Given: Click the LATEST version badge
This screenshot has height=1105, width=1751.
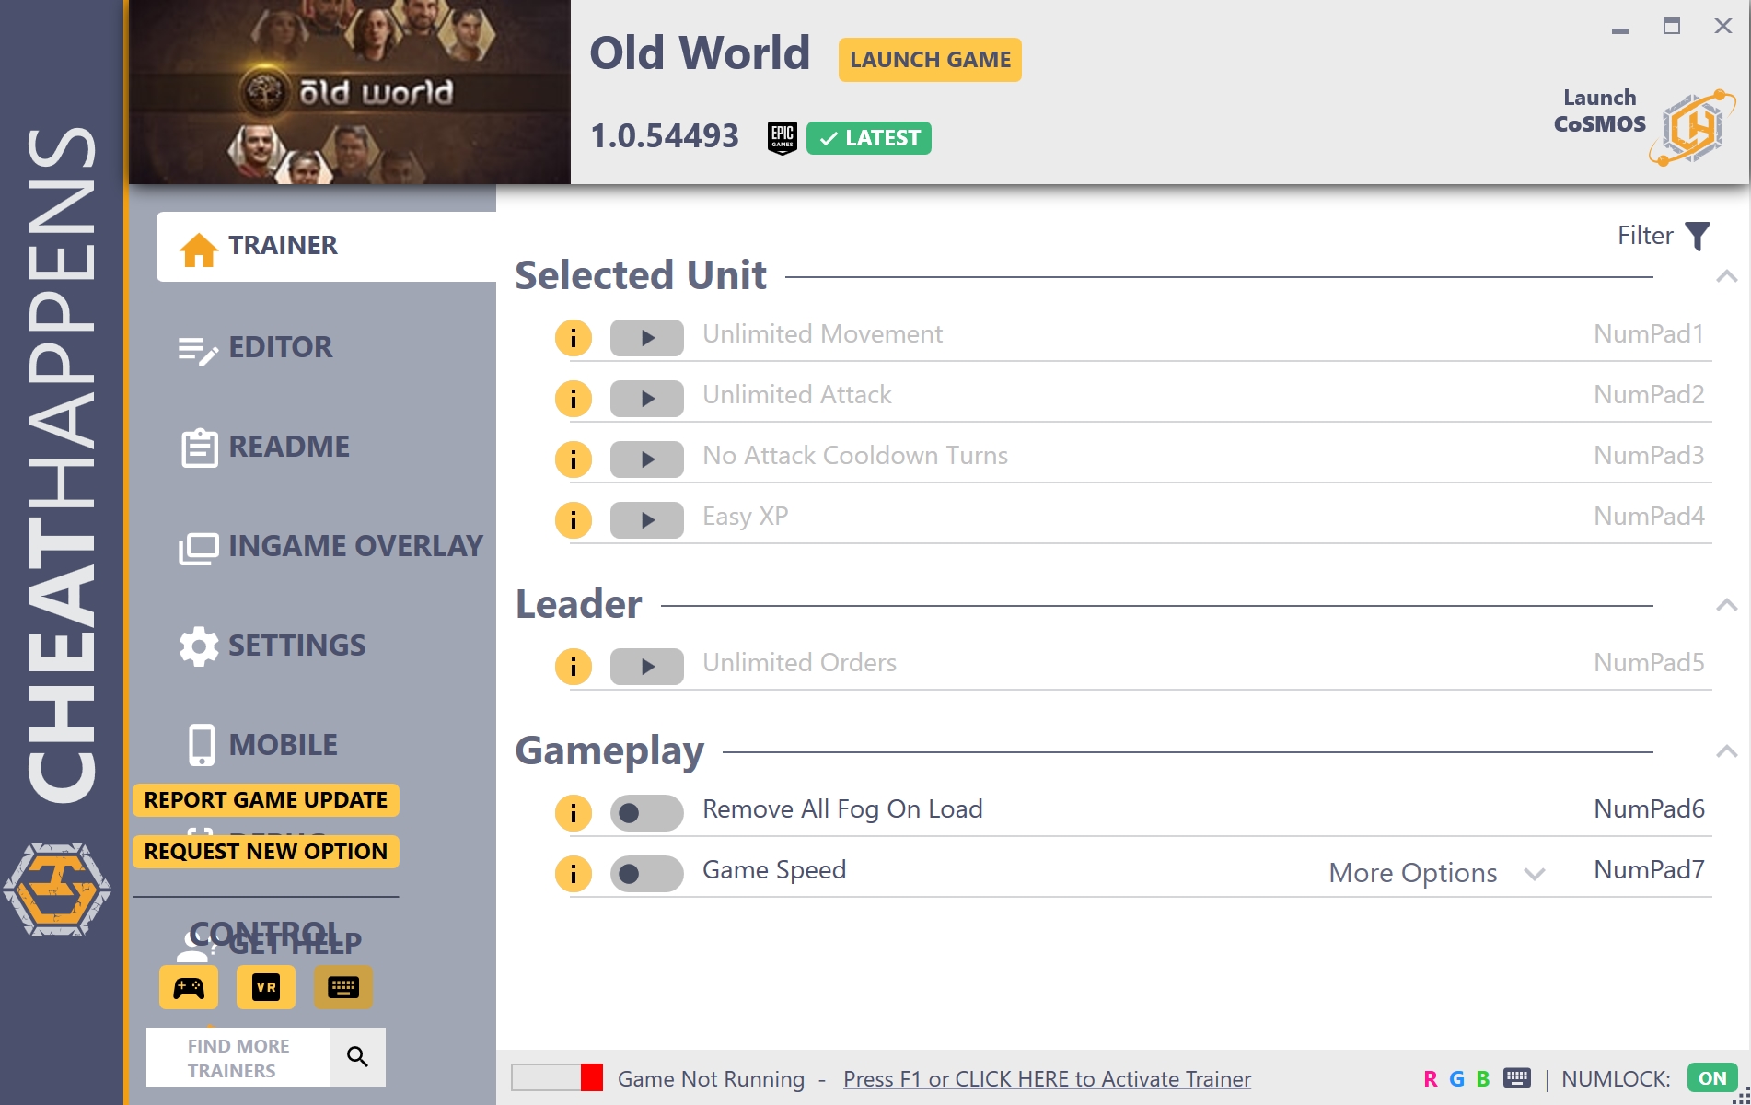Looking at the screenshot, I should (869, 138).
